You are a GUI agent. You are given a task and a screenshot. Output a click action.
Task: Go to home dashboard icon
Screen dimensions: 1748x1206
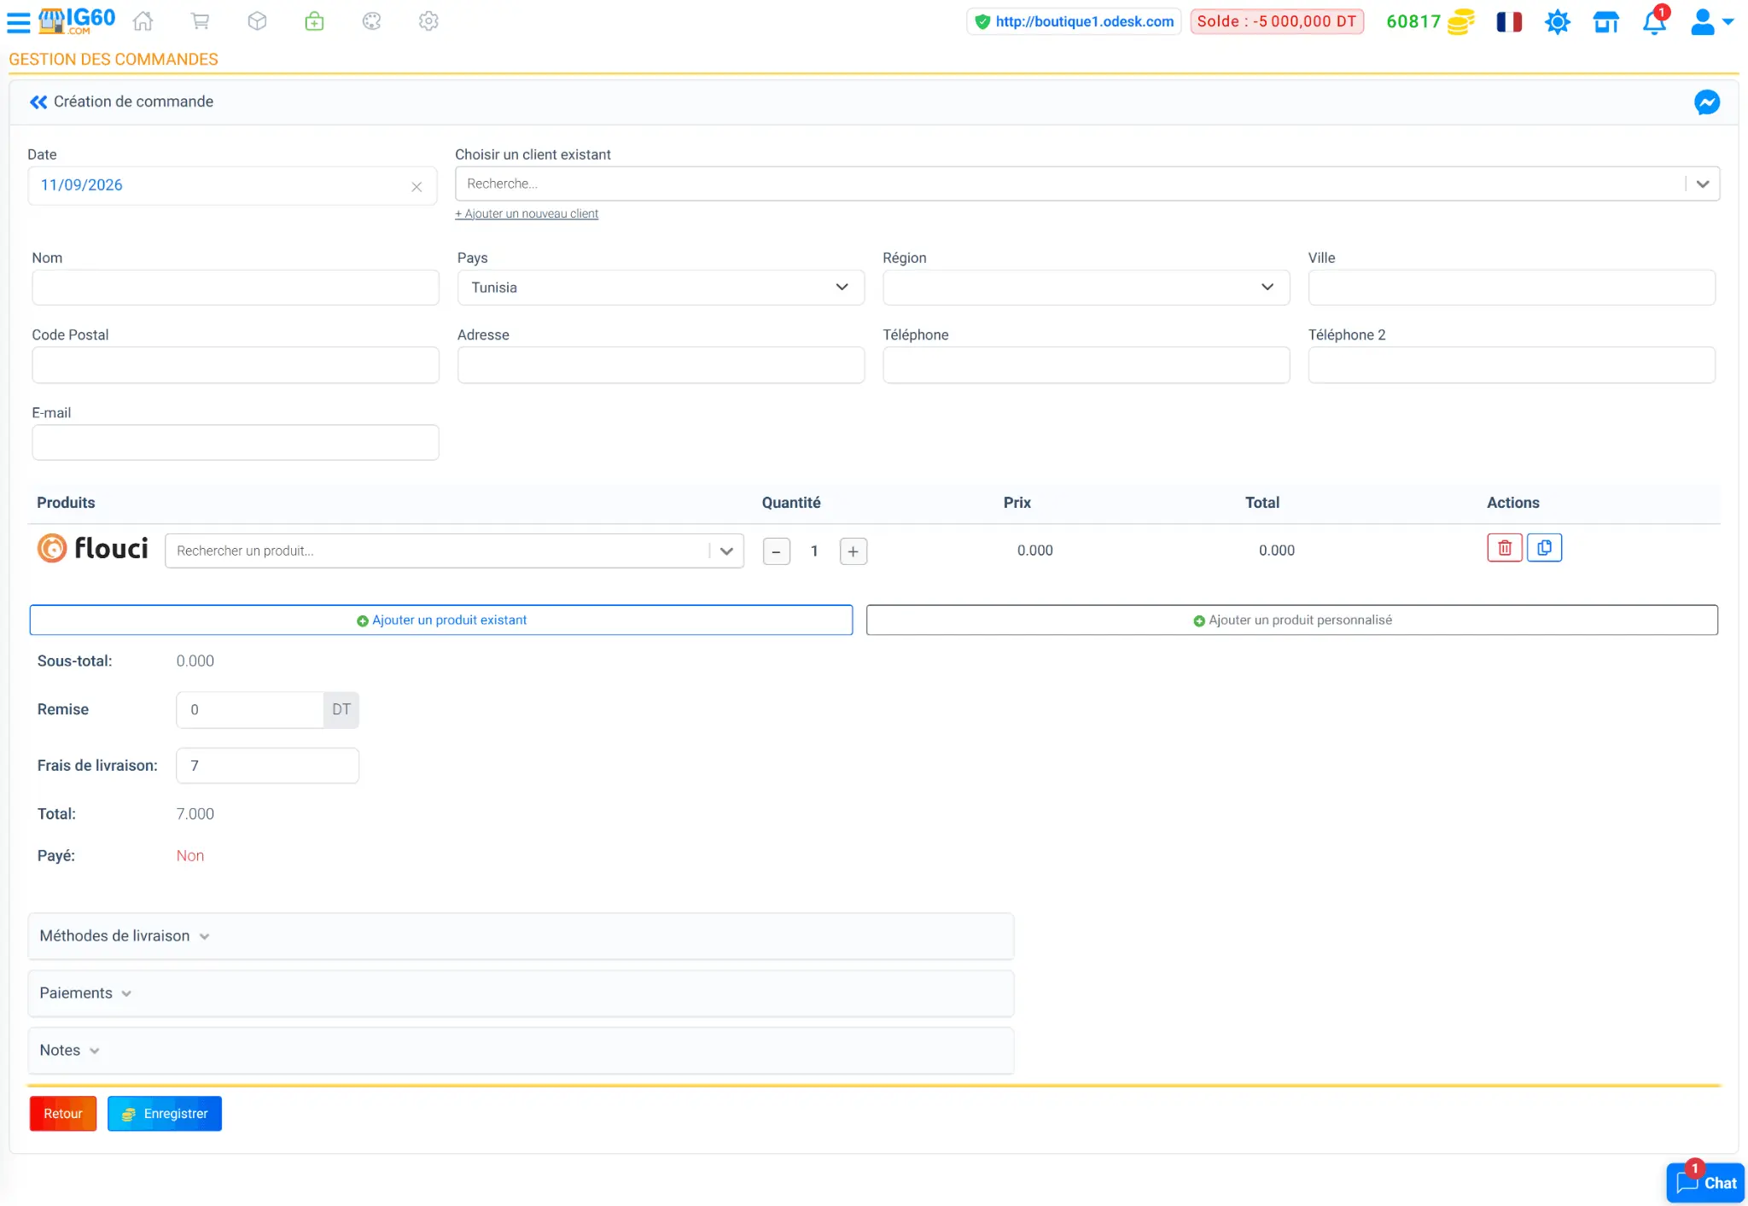pyautogui.click(x=143, y=21)
